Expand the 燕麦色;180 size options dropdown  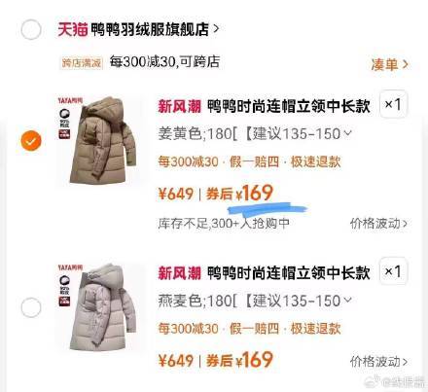[x=255, y=301]
